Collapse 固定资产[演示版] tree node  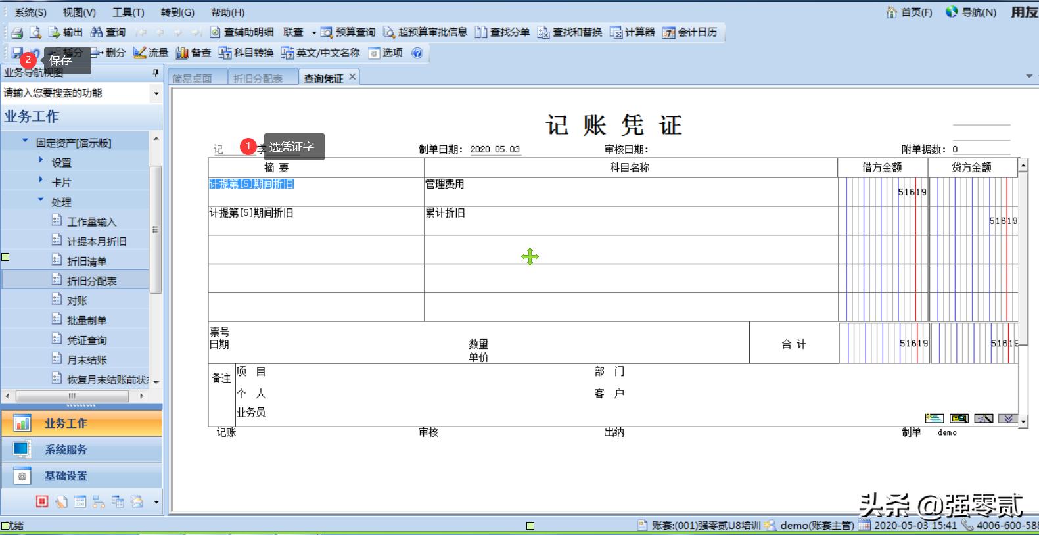pyautogui.click(x=25, y=141)
